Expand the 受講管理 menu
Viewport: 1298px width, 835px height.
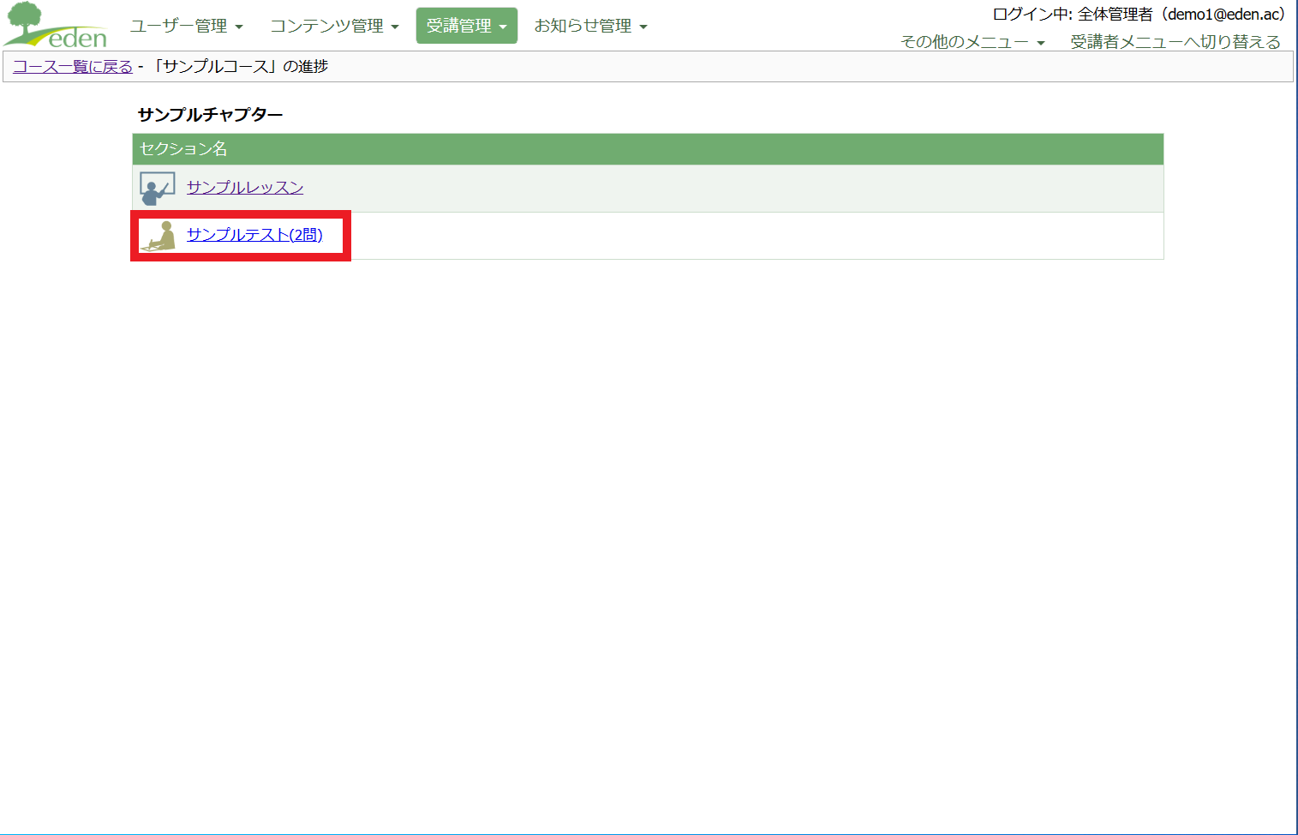pos(467,26)
